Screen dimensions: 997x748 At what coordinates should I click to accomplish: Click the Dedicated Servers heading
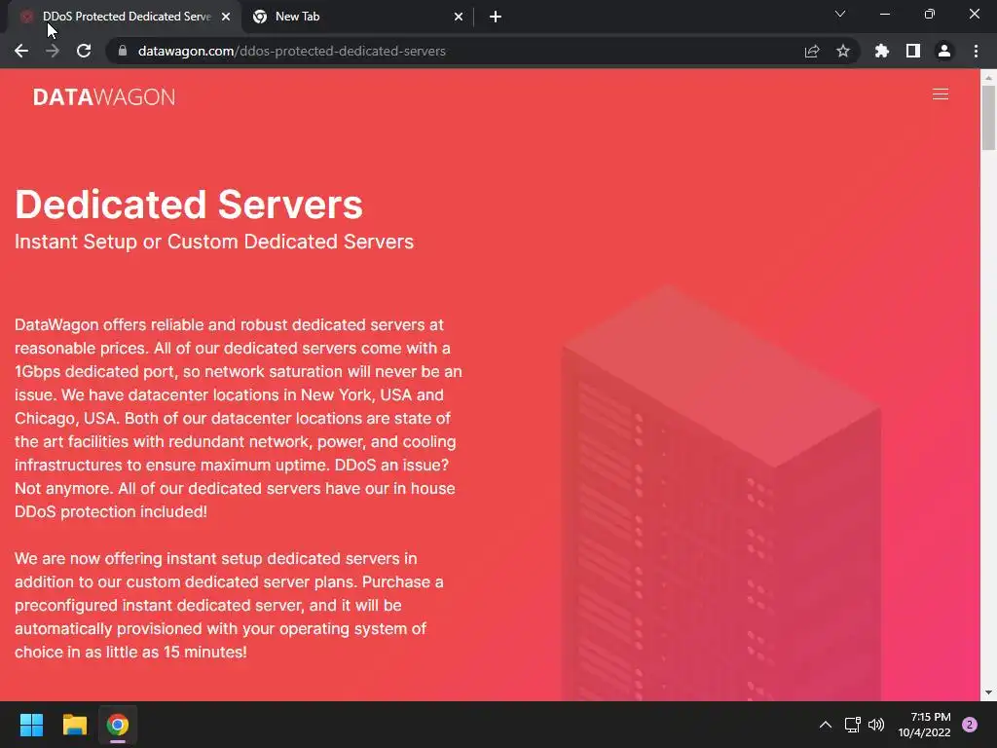point(188,205)
